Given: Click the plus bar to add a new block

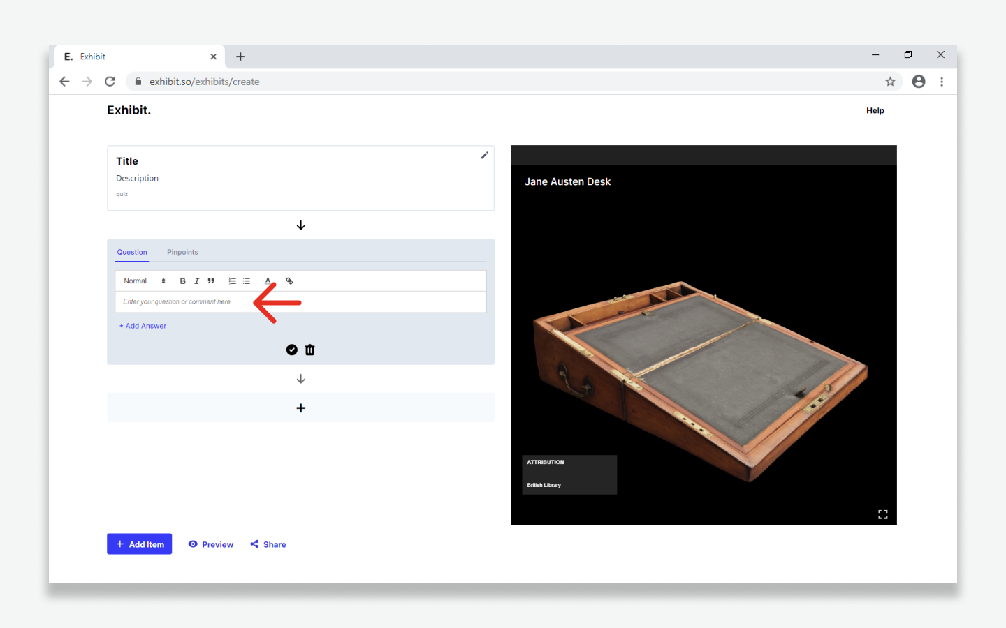Looking at the screenshot, I should click(x=300, y=408).
